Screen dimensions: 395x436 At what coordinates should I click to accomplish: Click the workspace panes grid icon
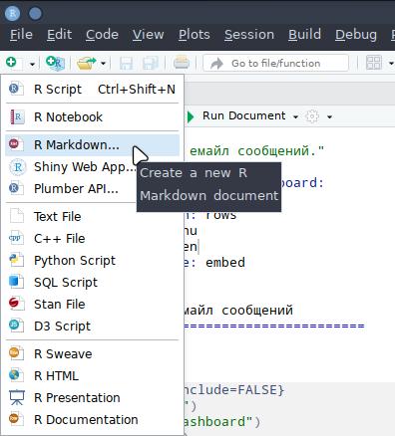click(374, 63)
